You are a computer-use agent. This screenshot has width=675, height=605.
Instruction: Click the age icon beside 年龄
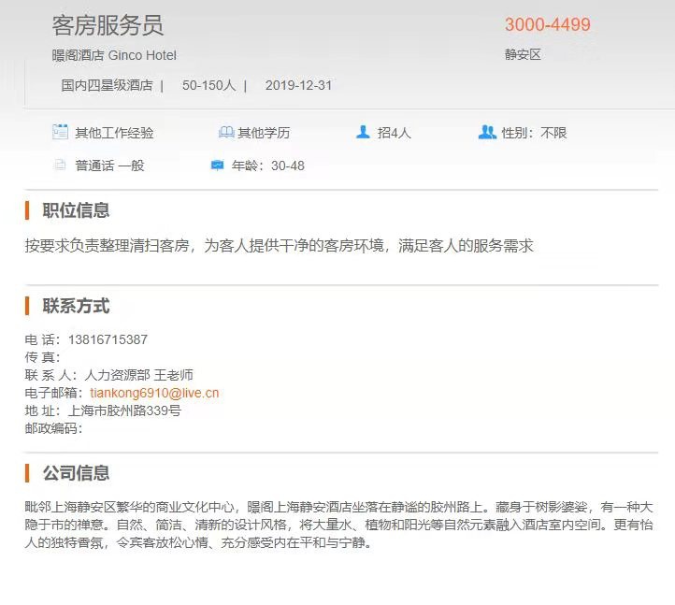[217, 166]
